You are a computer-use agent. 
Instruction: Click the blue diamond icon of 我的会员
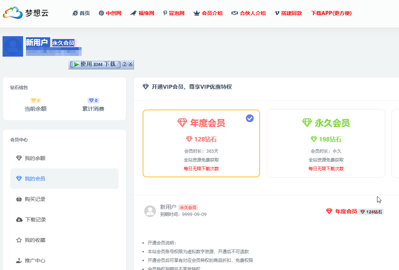click(19, 179)
